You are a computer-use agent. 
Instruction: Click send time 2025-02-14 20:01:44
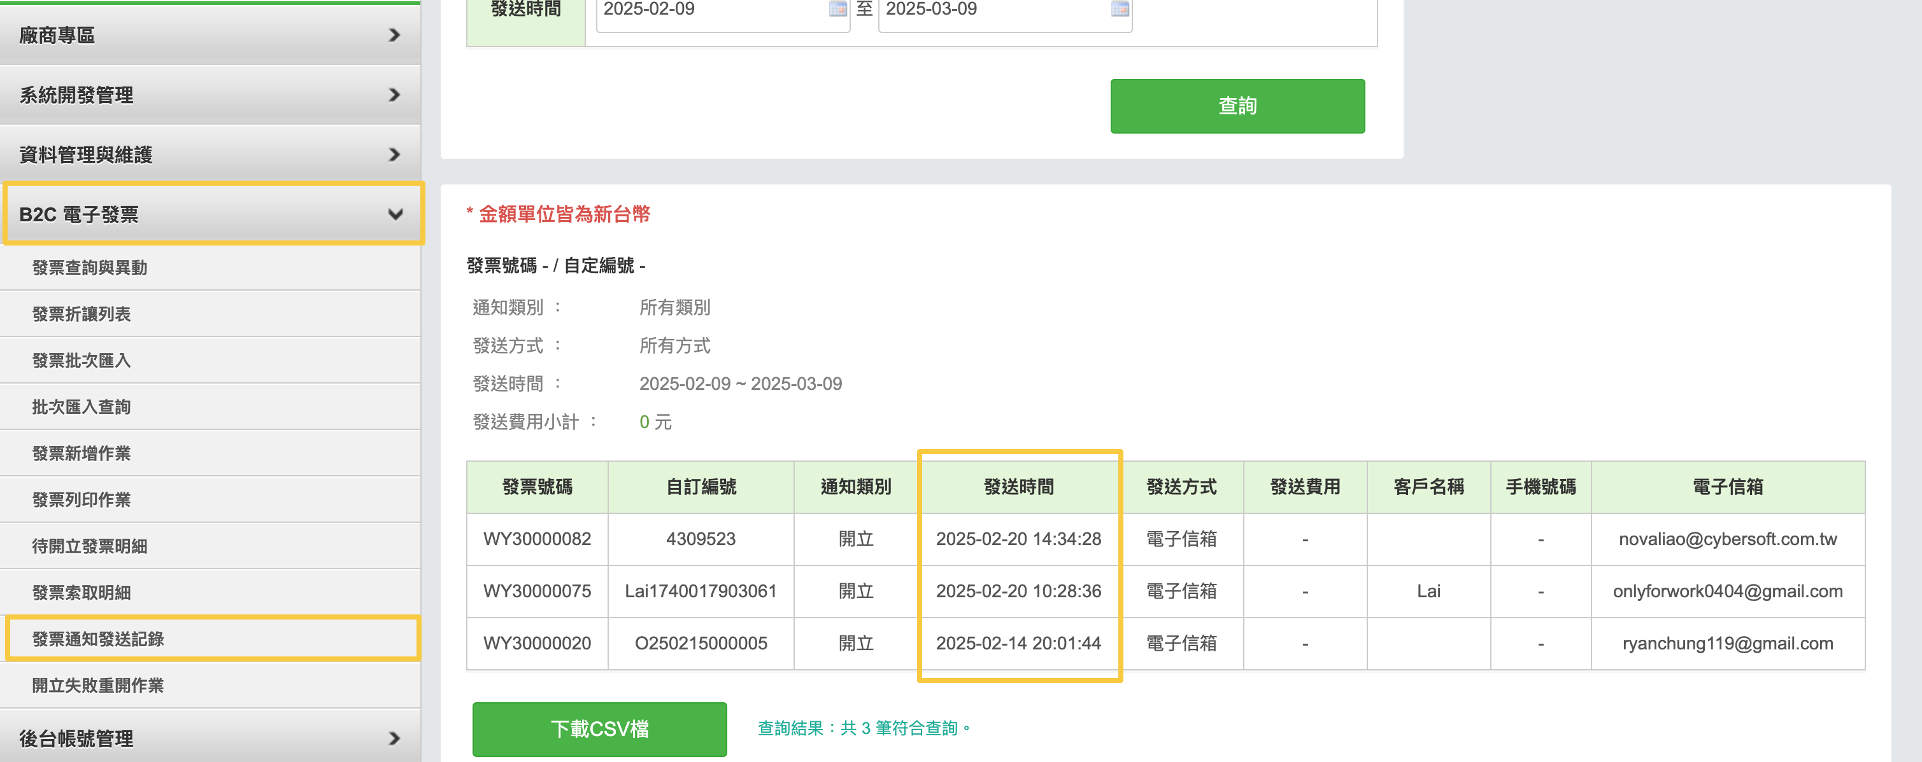pyautogui.click(x=1018, y=643)
